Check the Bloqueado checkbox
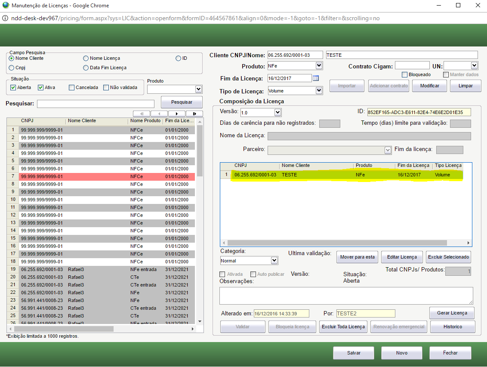 [x=404, y=75]
